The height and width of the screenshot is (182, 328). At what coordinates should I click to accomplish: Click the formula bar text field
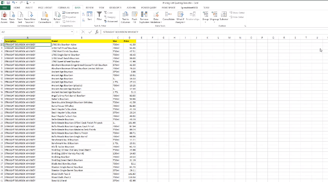point(214,32)
